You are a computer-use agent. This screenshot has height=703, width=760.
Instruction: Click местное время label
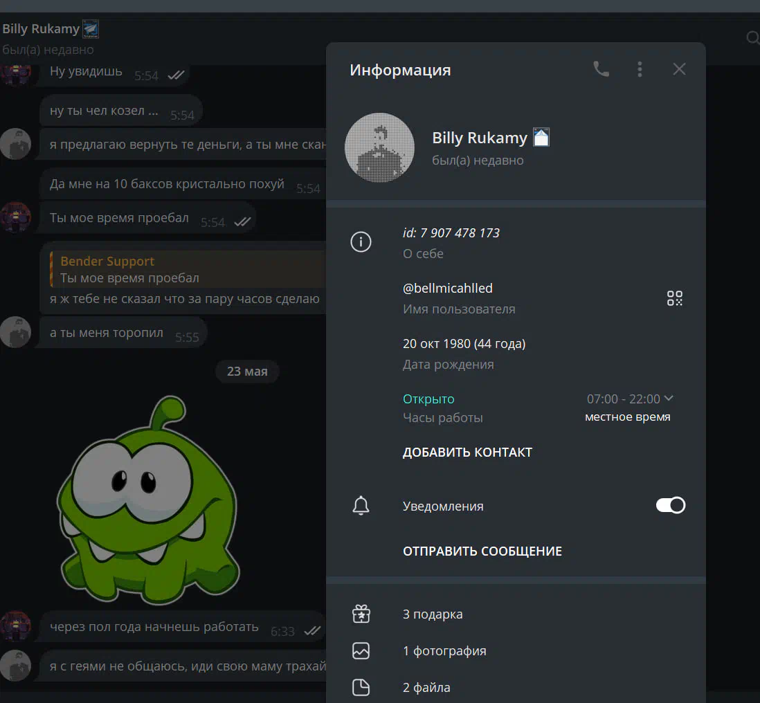coord(628,417)
